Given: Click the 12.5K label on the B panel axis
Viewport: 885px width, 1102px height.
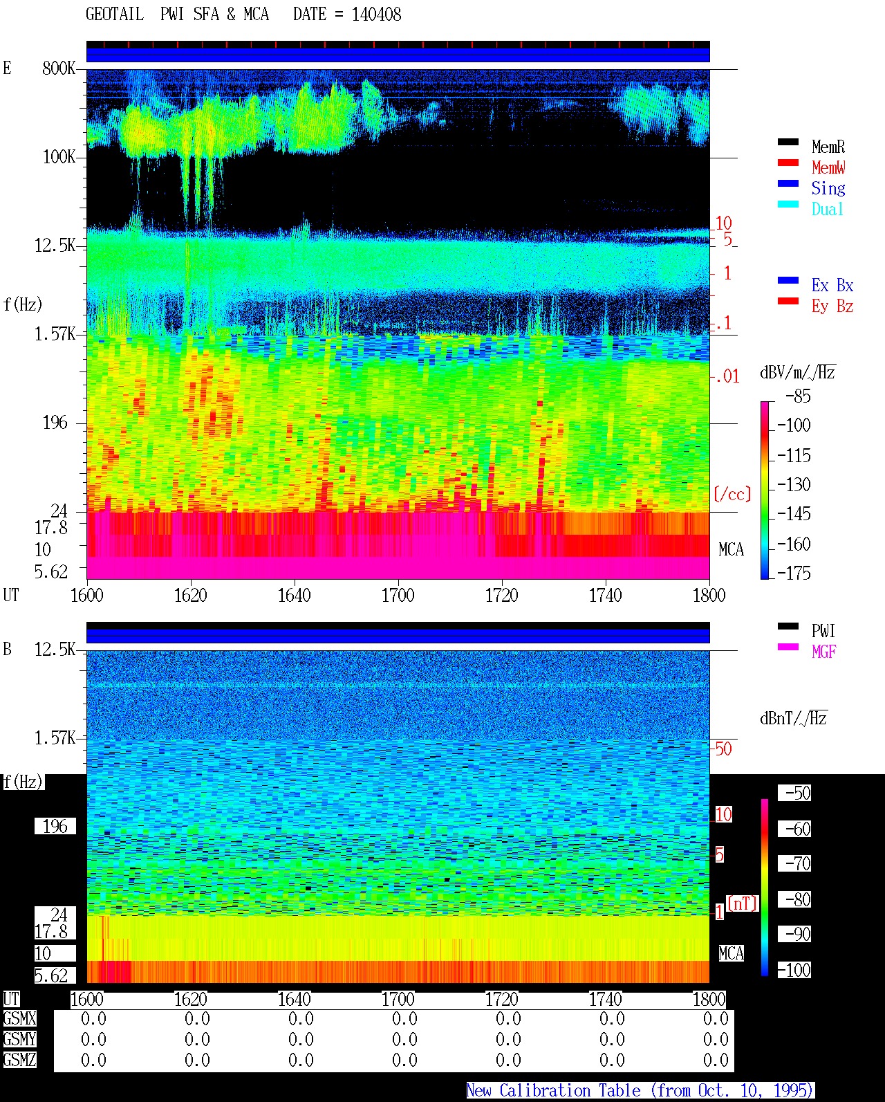Looking at the screenshot, I should tap(55, 649).
